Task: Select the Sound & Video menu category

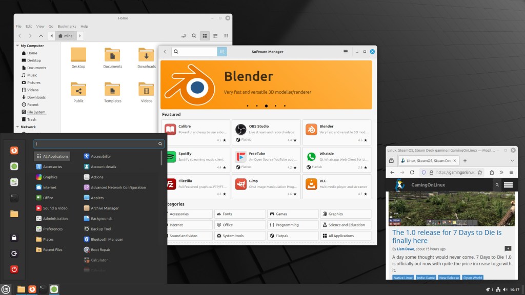Action: (55, 208)
